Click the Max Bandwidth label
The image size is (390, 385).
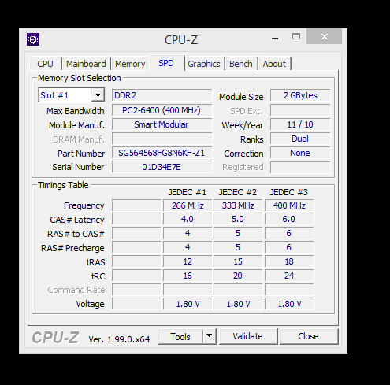click(x=76, y=111)
